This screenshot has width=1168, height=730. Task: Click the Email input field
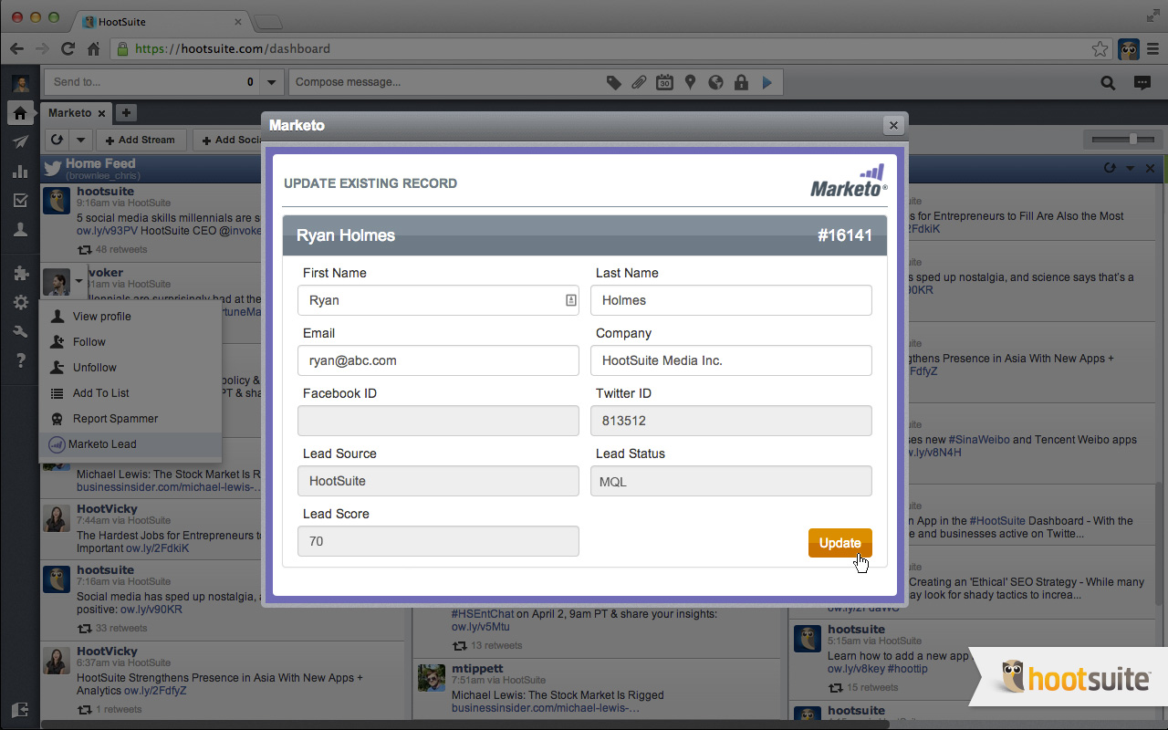pos(438,360)
